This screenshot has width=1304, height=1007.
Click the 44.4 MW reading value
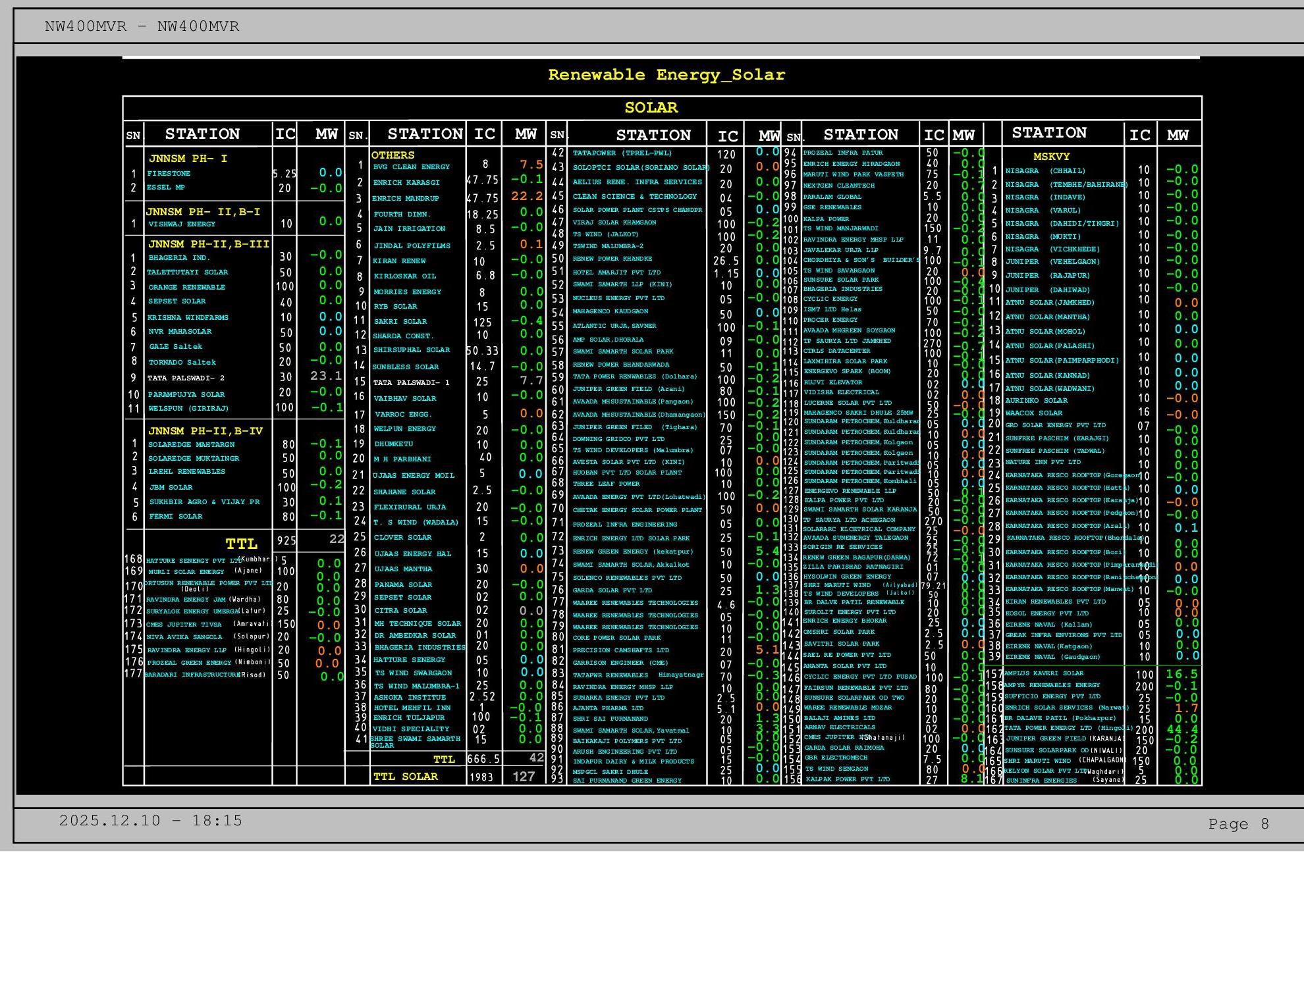[1182, 729]
